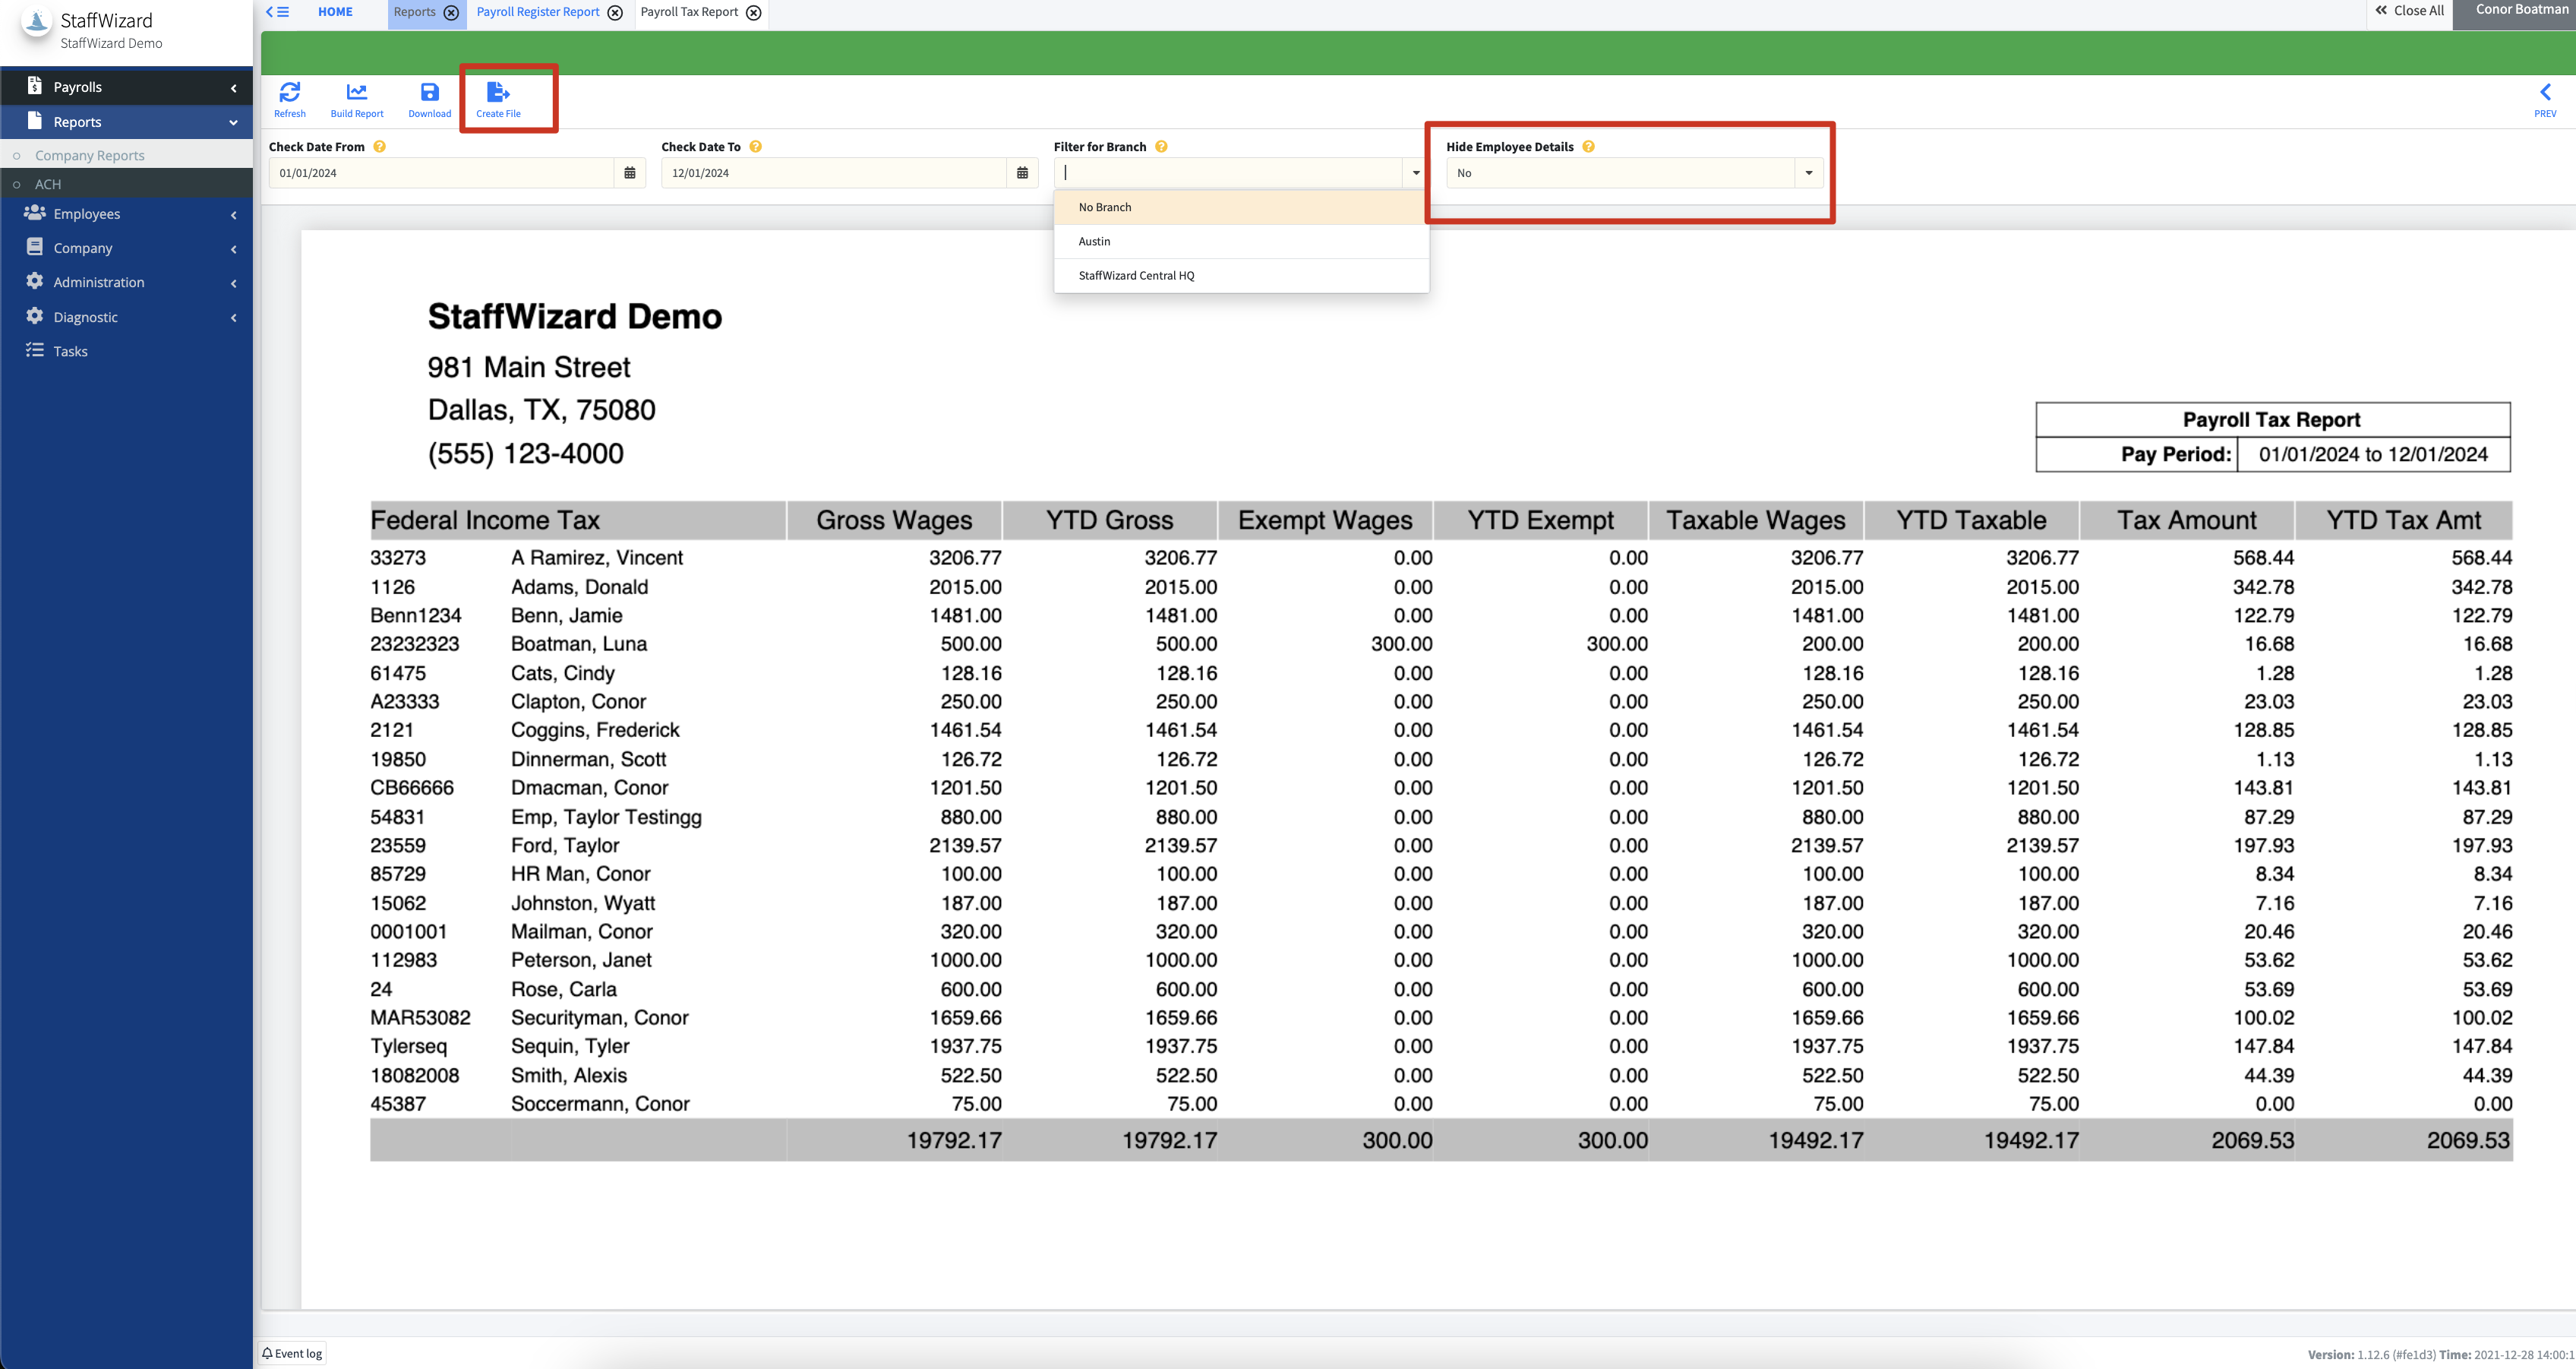
Task: Open the Hide Employee Details dropdown
Action: [x=1808, y=173]
